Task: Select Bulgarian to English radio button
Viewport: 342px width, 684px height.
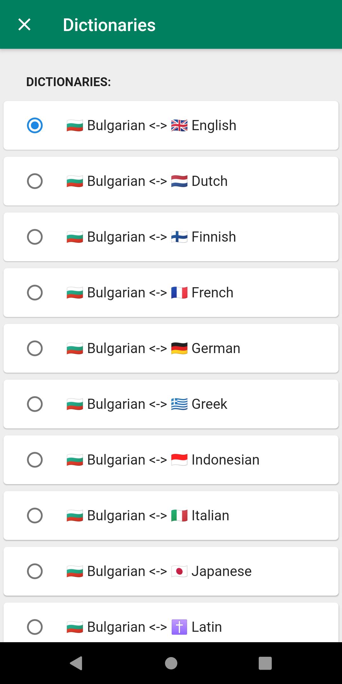Action: click(35, 125)
